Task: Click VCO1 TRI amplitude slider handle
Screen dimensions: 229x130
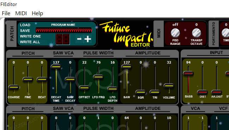Action: (x=155, y=92)
